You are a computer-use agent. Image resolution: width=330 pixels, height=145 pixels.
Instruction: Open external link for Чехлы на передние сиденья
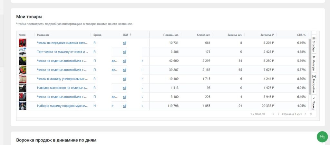click(x=125, y=43)
